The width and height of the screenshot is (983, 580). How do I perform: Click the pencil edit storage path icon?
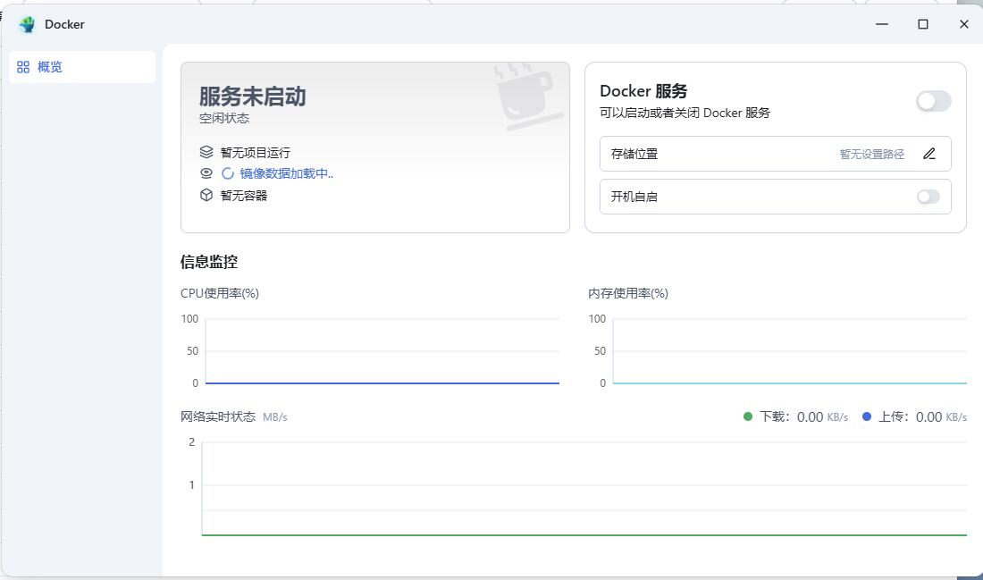pos(929,154)
